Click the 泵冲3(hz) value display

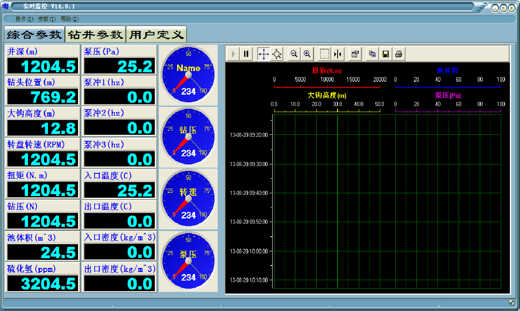[119, 160]
